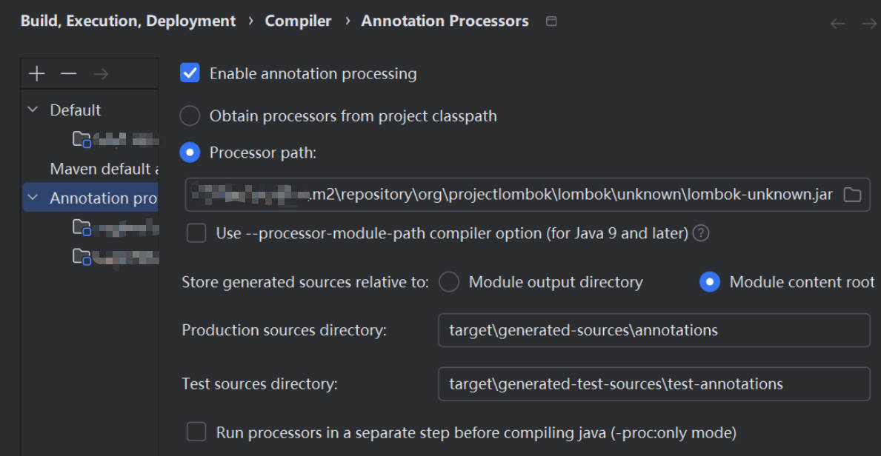The width and height of the screenshot is (881, 456).
Task: Click the back navigation arrow
Action: tap(837, 24)
